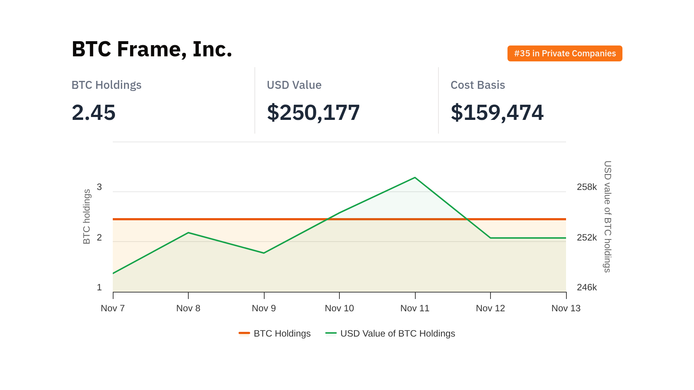
Task: Click the Nov 8 x-axis label
Action: point(188,308)
